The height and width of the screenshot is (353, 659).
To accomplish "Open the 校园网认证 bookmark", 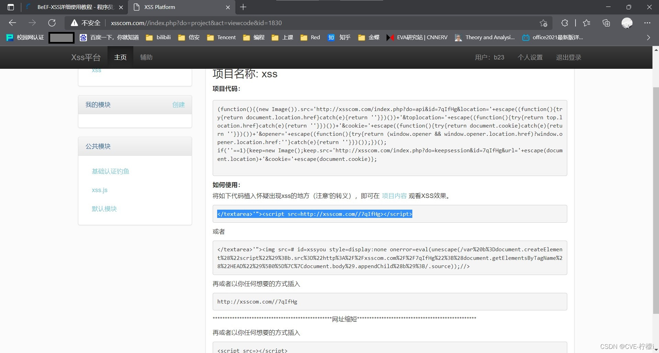I will click(x=25, y=37).
